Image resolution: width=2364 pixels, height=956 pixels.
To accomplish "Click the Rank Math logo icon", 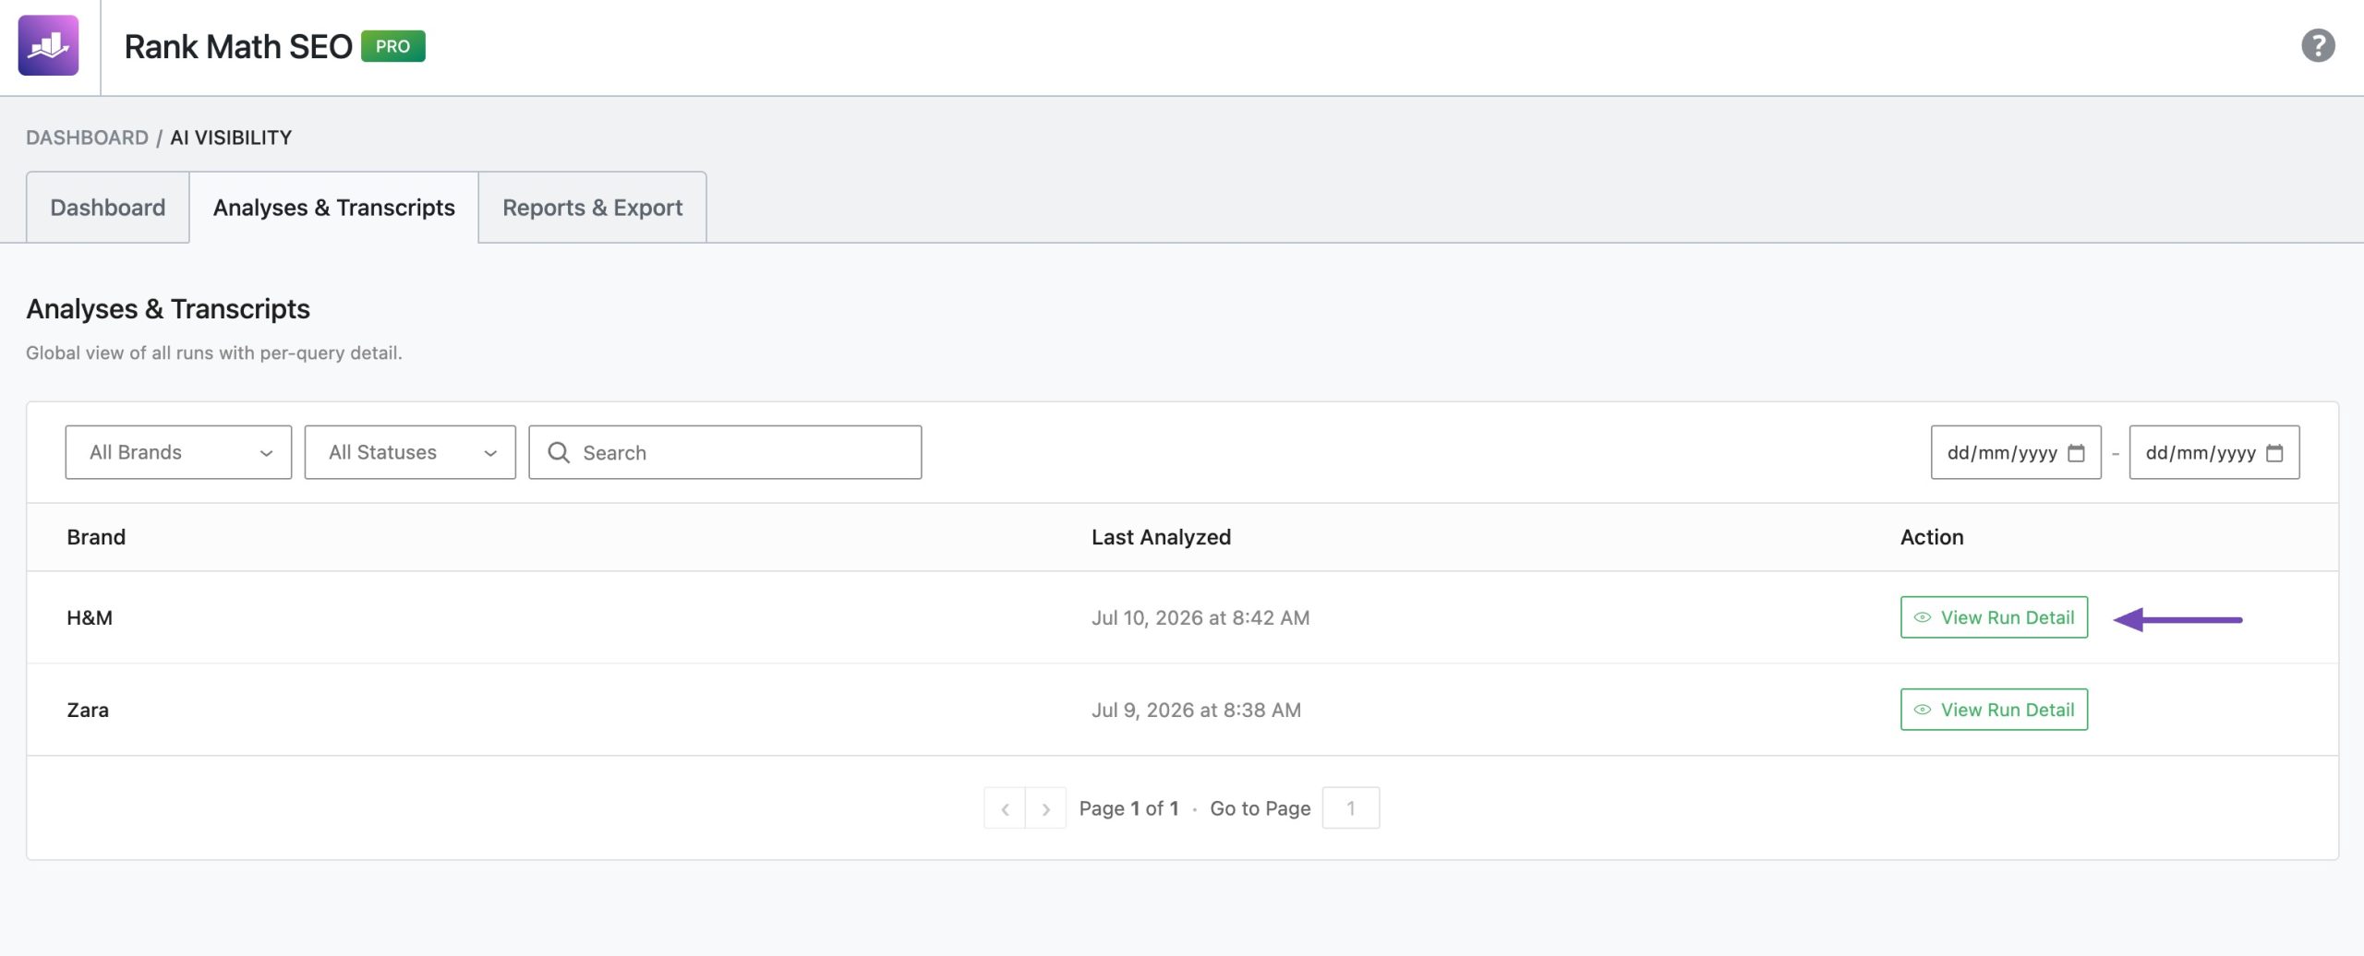I will click(x=48, y=45).
